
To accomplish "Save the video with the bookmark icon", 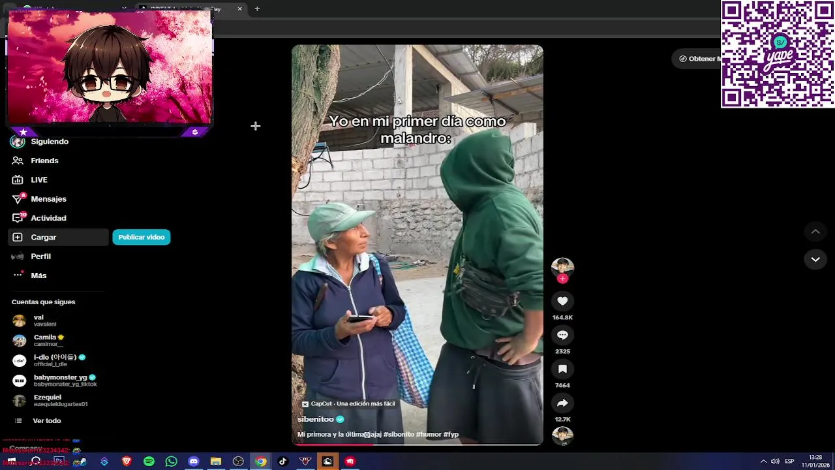I will (562, 369).
